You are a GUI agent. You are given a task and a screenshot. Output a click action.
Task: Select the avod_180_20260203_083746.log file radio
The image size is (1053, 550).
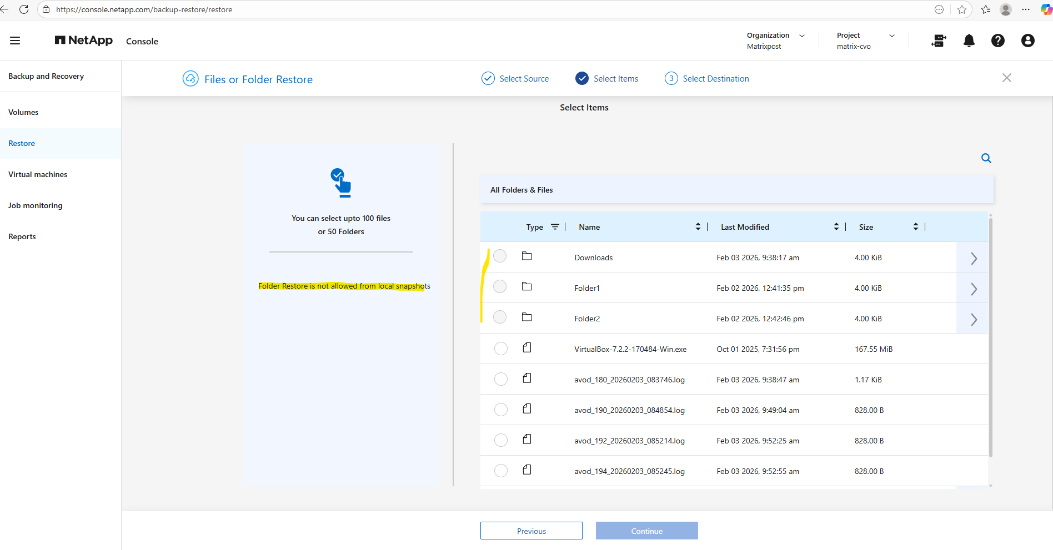(500, 379)
